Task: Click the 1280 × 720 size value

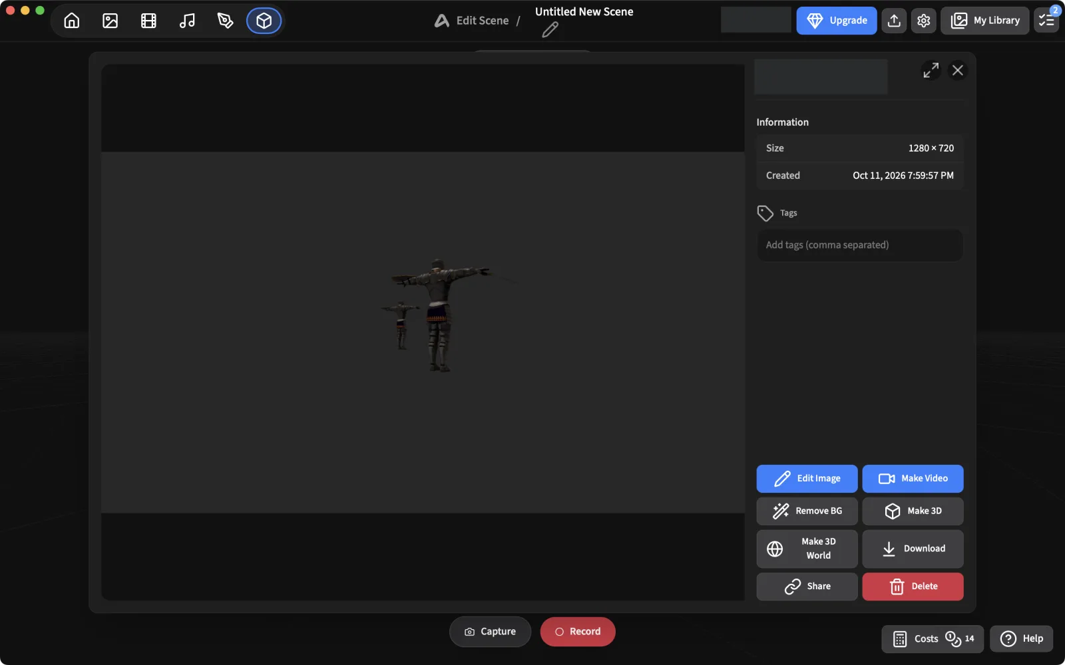Action: (x=931, y=148)
